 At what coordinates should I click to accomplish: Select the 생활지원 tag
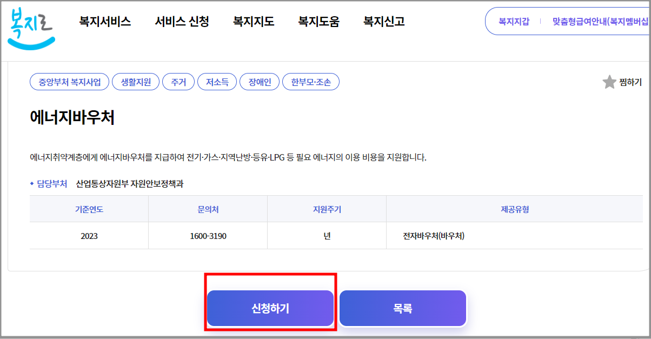click(x=135, y=82)
